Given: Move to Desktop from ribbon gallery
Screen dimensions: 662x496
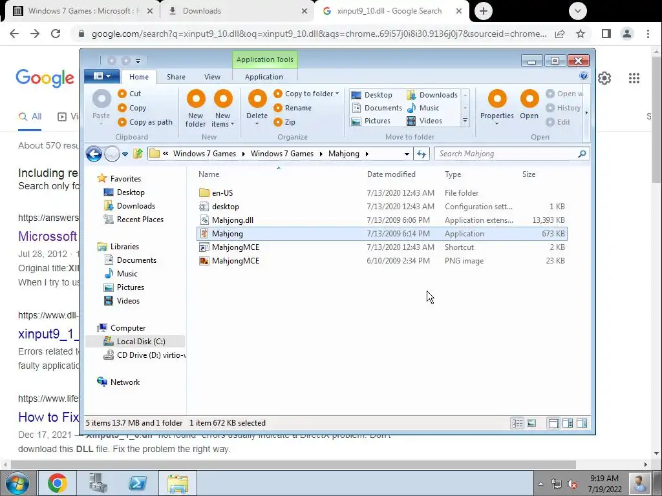Looking at the screenshot, I should [x=372, y=95].
